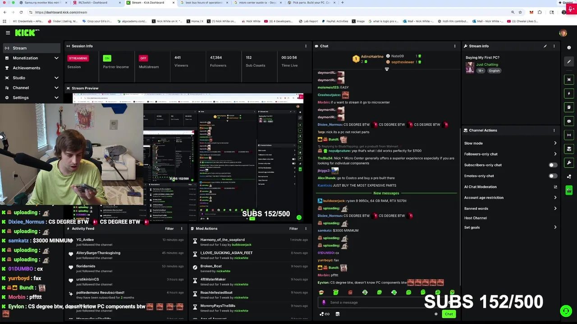Select Stream in left sidebar
Image resolution: width=577 pixels, height=324 pixels.
(31, 48)
